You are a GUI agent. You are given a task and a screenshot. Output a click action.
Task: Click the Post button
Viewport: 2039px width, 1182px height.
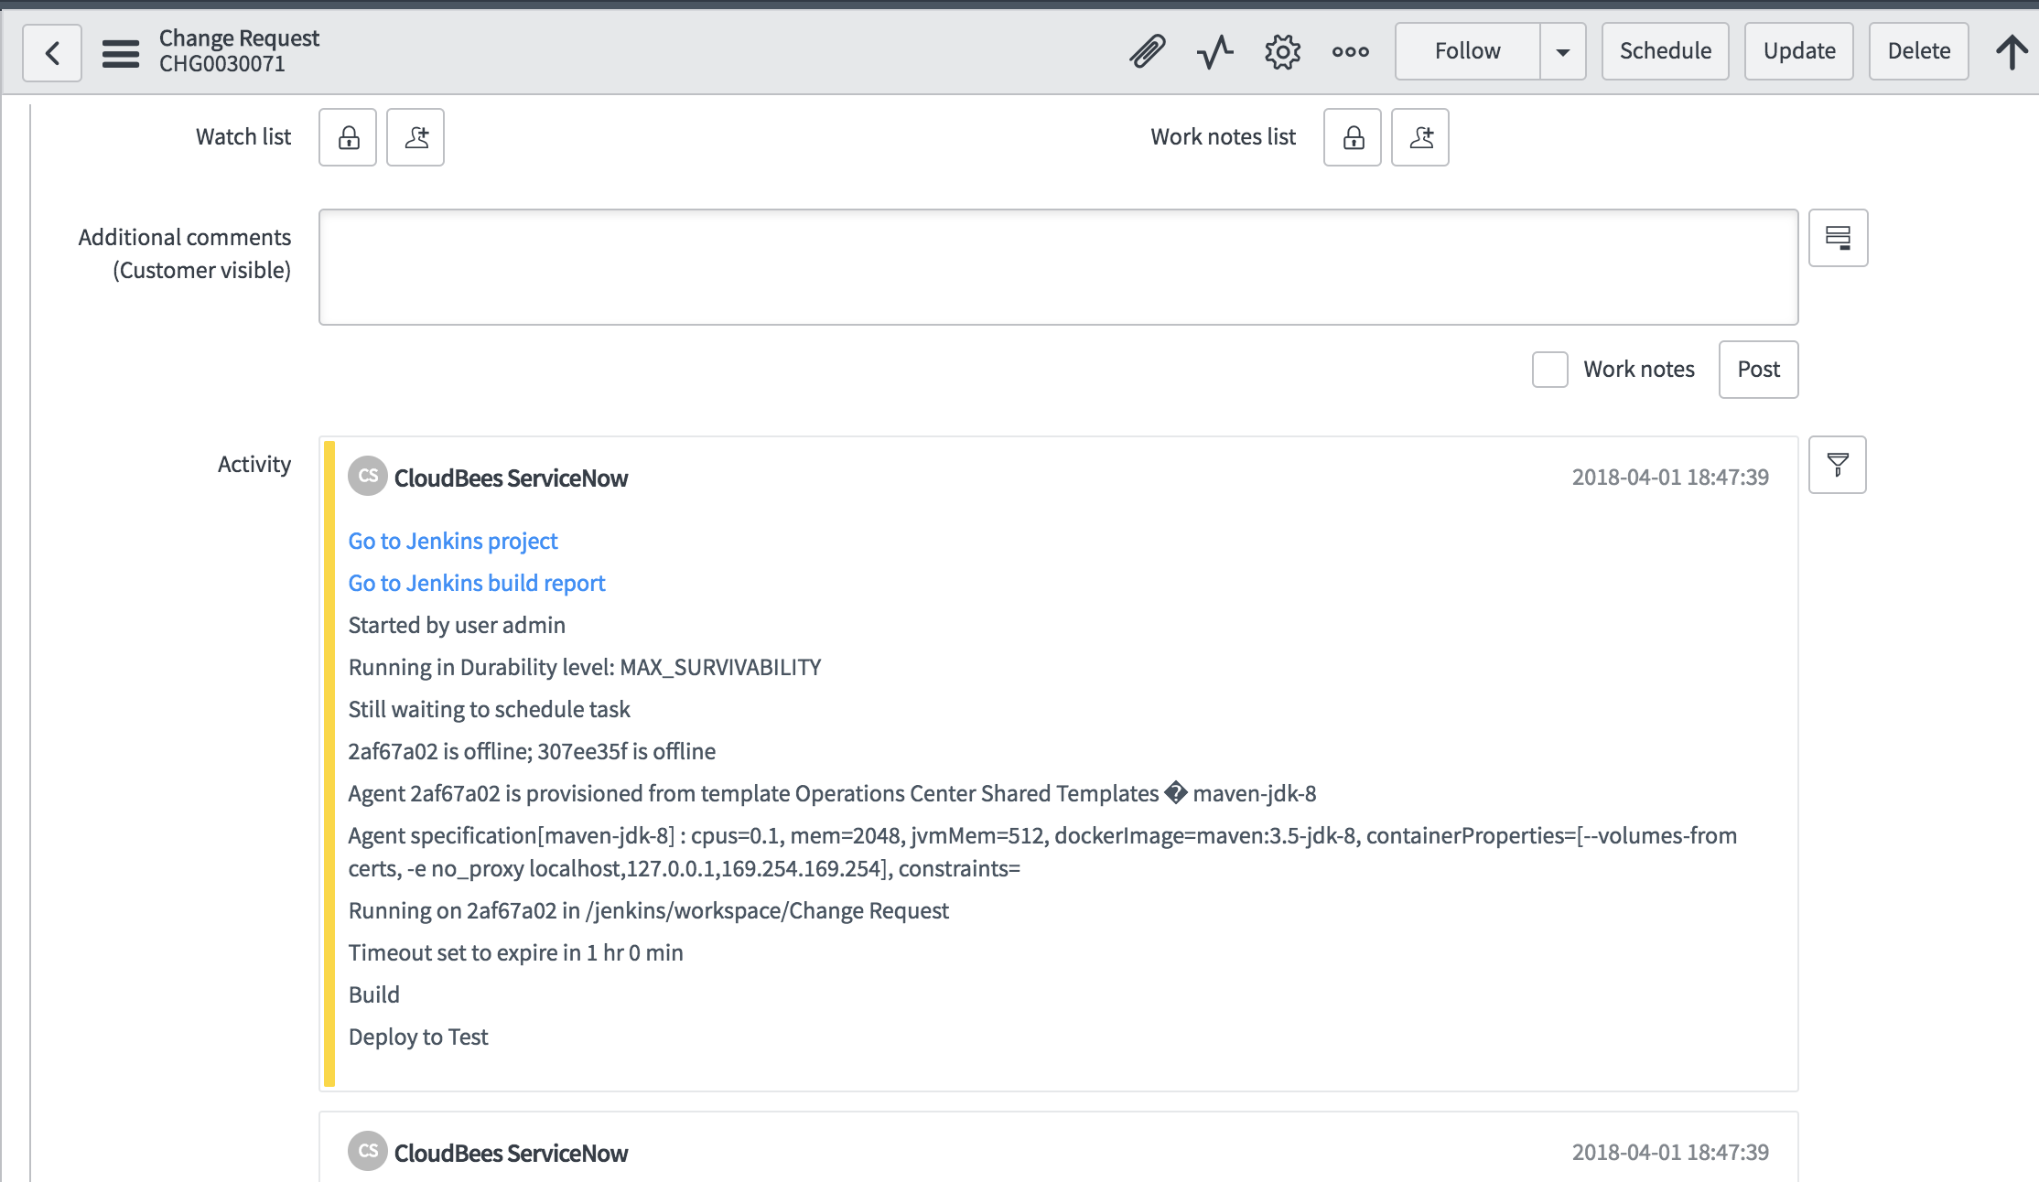[1758, 370]
